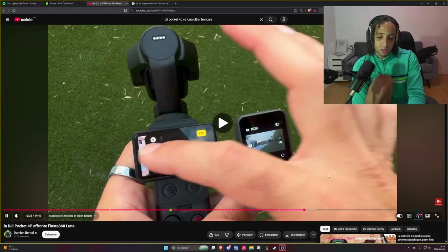Show hidden system tray icons
Viewport: 448px width, 252px height.
[408, 248]
